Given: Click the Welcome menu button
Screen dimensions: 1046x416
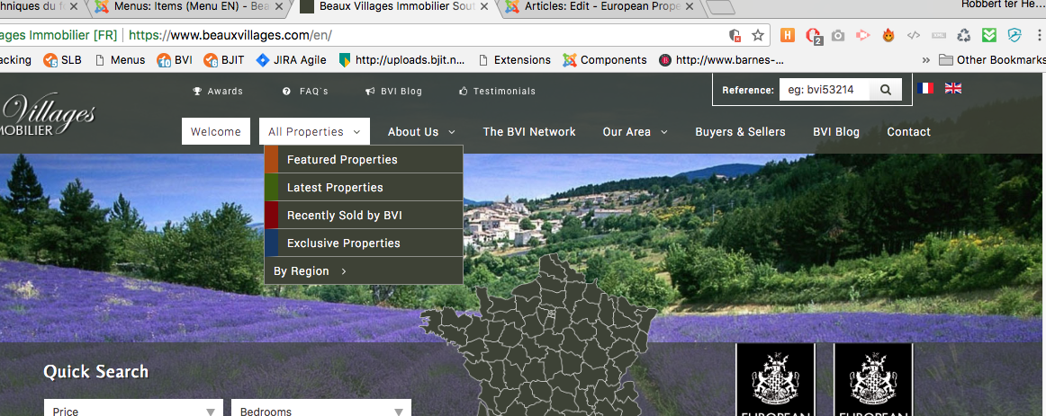Looking at the screenshot, I should (x=215, y=132).
